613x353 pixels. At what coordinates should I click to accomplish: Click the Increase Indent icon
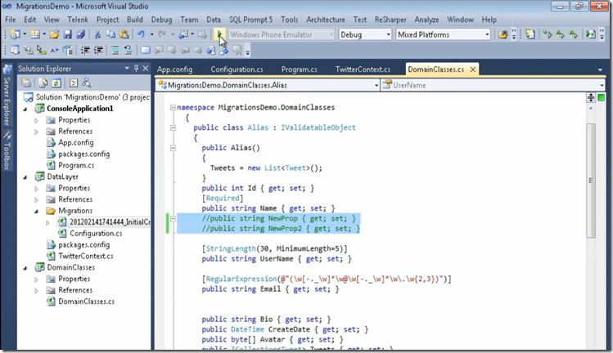(98, 50)
